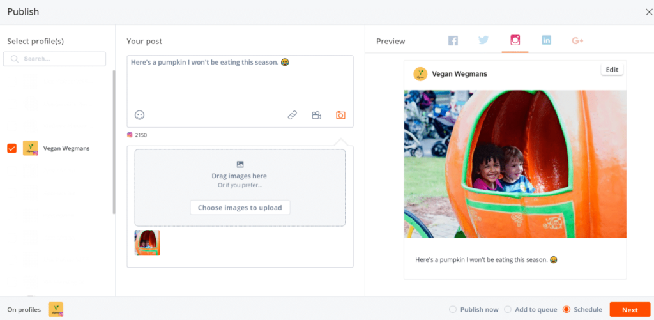Click the profile search field
Screen dimensions: 654x320
54,59
